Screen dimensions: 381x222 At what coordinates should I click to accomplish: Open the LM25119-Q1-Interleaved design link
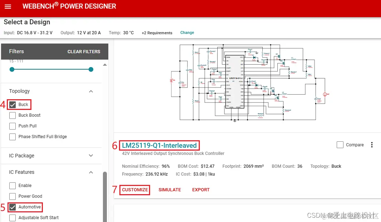(x=159, y=145)
